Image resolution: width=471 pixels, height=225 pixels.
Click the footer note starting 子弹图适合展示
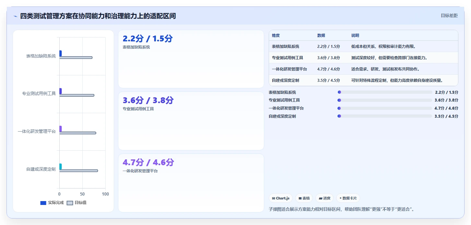point(342,209)
